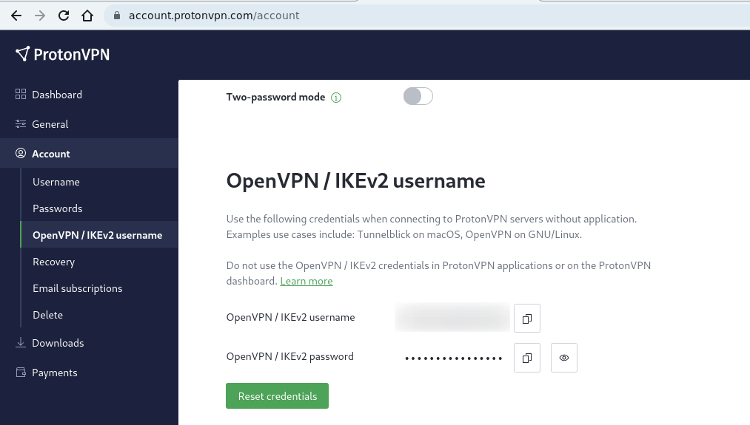Reveal password with the eye icon
Screen dimensions: 750x425
(x=564, y=358)
